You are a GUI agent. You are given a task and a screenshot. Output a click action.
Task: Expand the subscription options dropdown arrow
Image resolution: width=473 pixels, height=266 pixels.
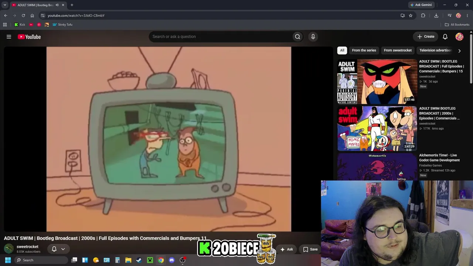[63, 249]
